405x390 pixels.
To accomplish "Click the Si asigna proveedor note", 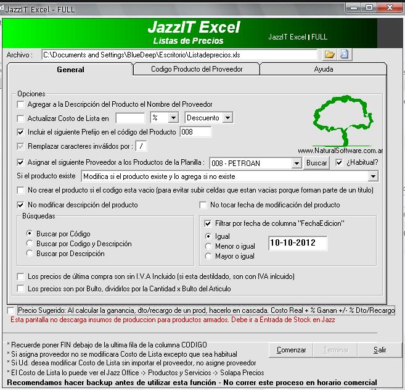I will 122,354.
